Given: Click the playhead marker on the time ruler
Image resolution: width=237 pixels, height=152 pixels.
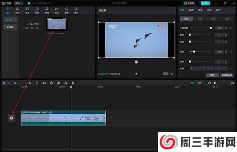Looking at the screenshot, I should (x=71, y=87).
